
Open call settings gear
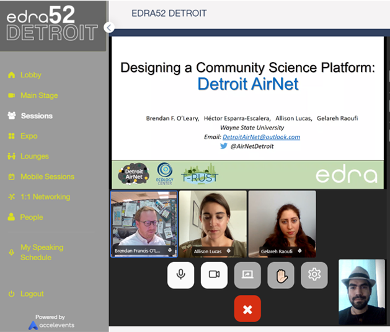[314, 275]
